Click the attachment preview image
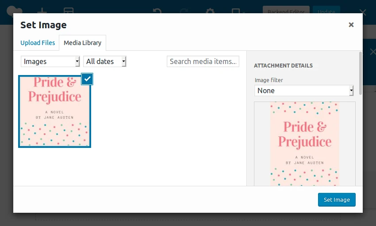Image resolution: width=376 pixels, height=226 pixels. [x=304, y=143]
